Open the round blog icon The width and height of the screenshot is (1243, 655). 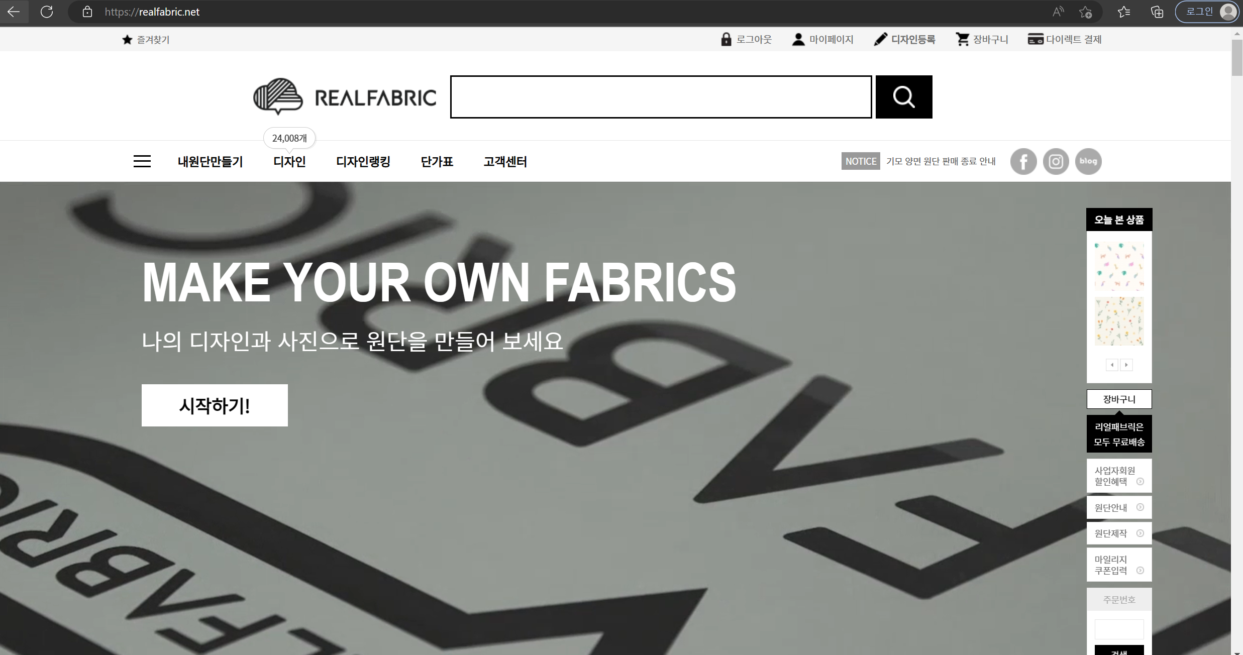tap(1088, 161)
